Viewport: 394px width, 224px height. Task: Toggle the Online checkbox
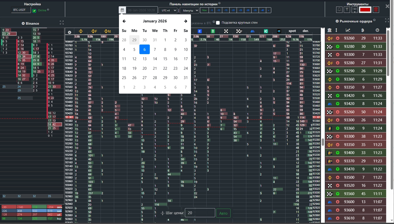click(34, 11)
